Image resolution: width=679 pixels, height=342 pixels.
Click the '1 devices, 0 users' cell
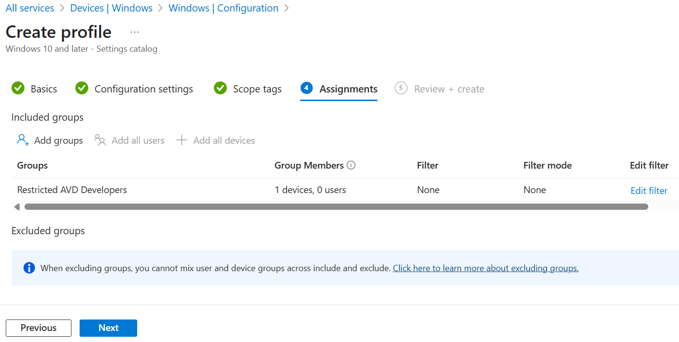(310, 190)
